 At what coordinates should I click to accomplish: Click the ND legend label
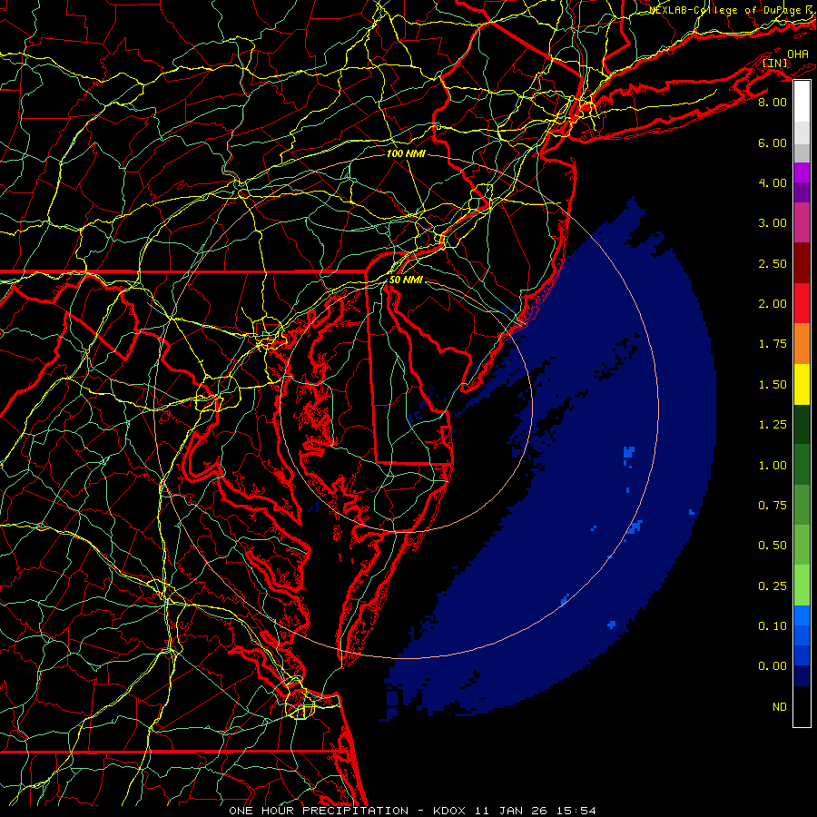[780, 707]
